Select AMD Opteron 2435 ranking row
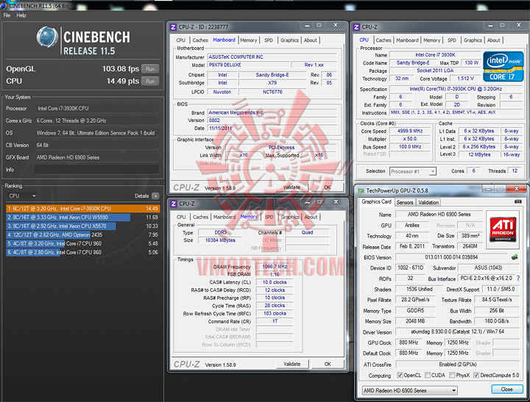This screenshot has width=530, height=402. [x=82, y=235]
